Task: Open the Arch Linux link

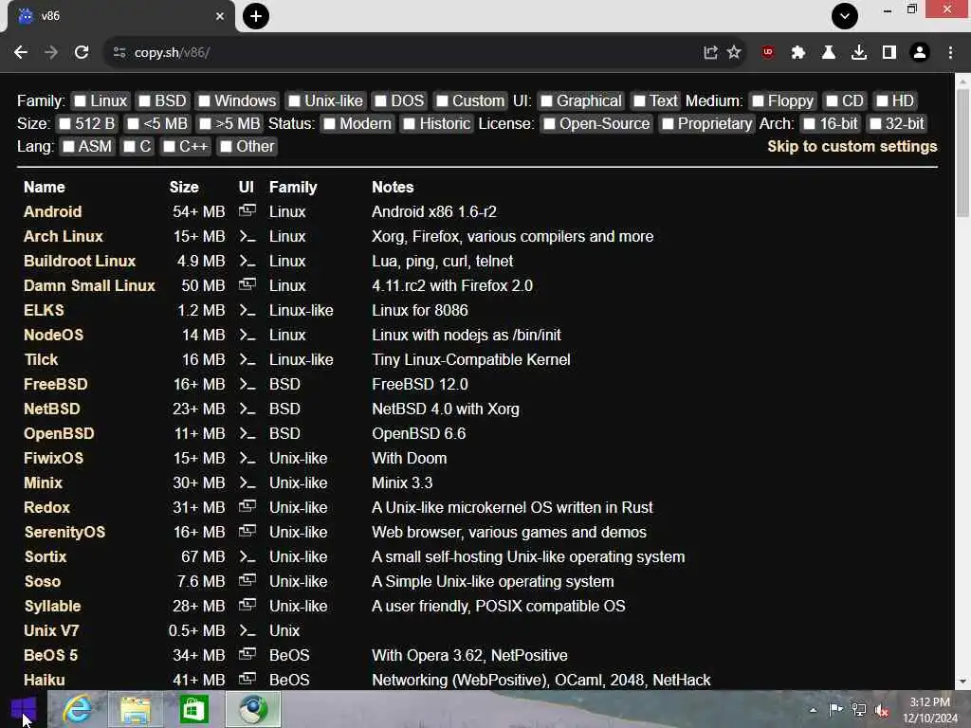Action: [64, 236]
